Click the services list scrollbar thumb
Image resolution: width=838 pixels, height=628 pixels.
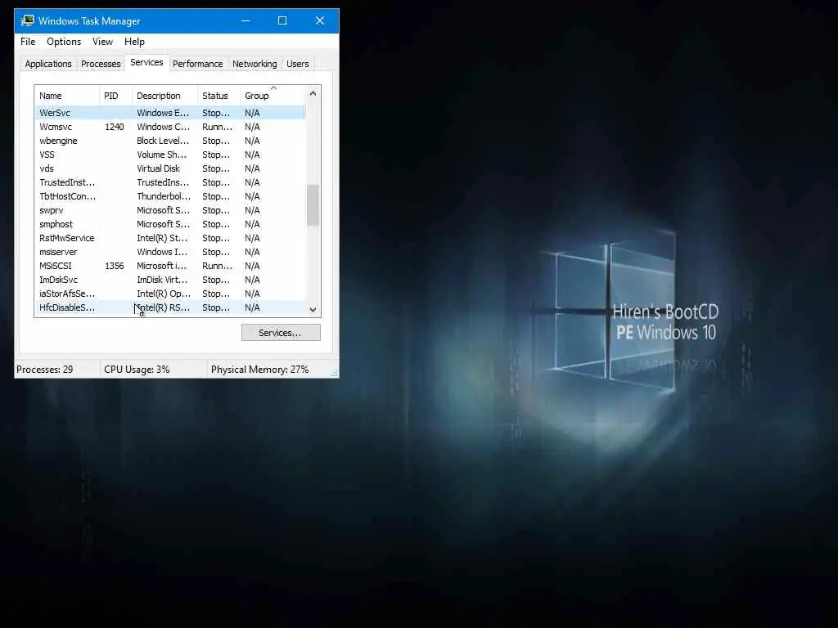click(313, 205)
